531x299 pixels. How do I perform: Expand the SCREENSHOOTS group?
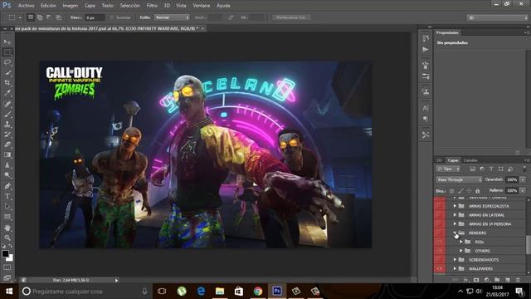[455, 260]
